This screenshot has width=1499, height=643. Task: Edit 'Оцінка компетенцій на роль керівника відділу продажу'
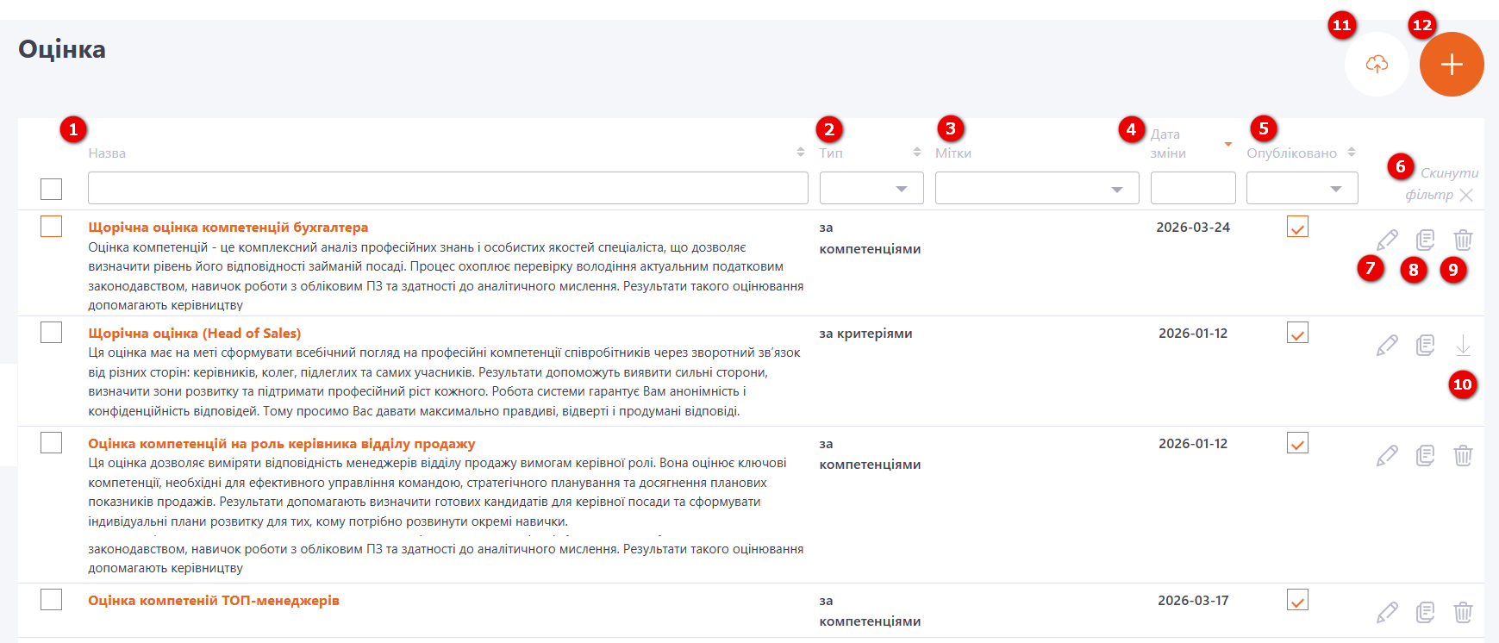point(1387,455)
